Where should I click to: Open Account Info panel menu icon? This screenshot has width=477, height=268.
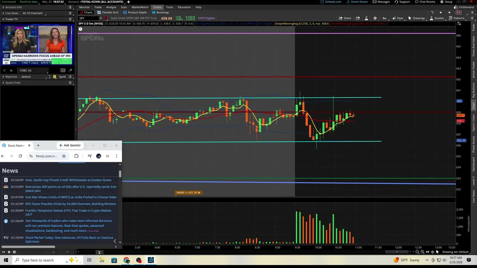[x=70, y=7]
